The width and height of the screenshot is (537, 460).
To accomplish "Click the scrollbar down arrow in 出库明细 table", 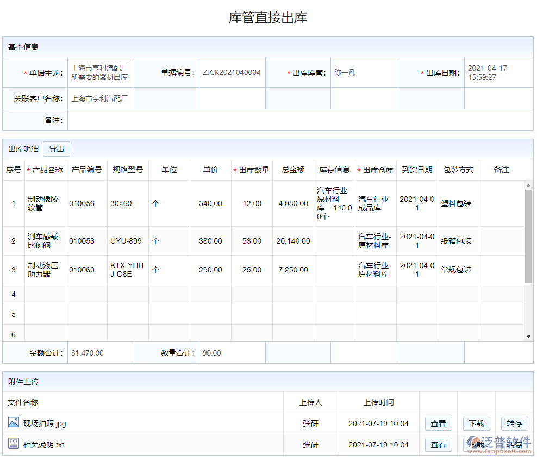I will click(528, 337).
